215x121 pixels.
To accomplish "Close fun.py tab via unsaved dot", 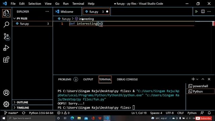I will coord(107,12).
